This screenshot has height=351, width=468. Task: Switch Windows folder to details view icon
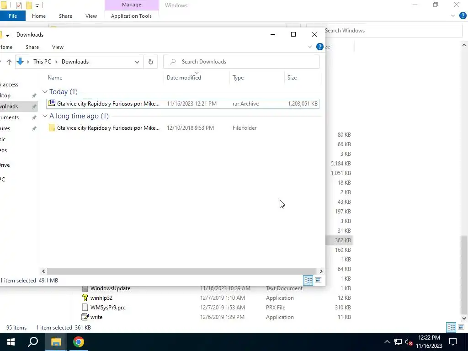pos(451,327)
